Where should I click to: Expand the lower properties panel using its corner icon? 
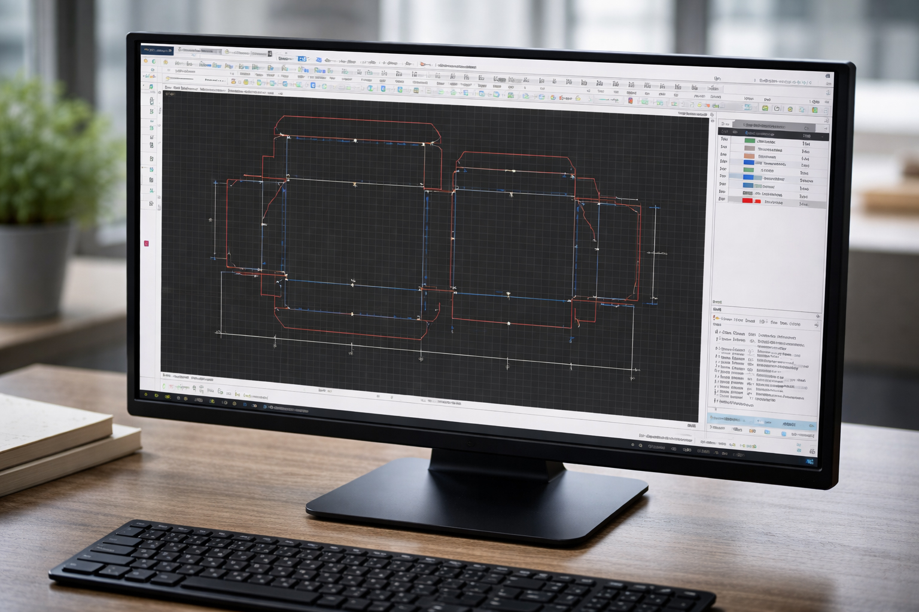click(817, 317)
